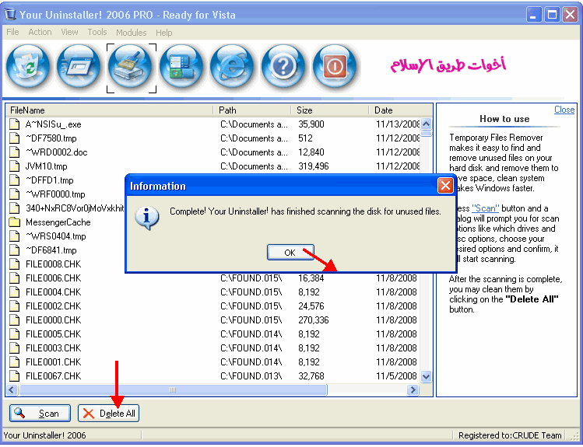Screen dimensions: 583x447
Task: Click the file icon beside ~DF6841.tmp
Action: [x=15, y=250]
